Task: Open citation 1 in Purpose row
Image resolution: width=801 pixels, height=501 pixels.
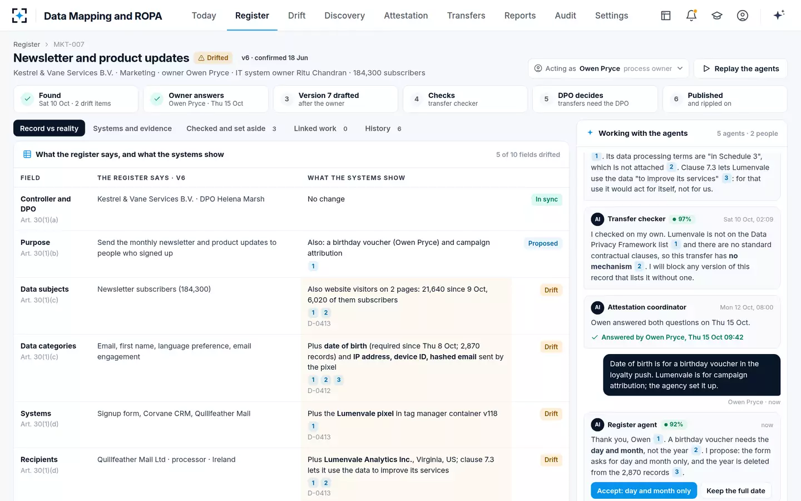Action: [x=313, y=266]
